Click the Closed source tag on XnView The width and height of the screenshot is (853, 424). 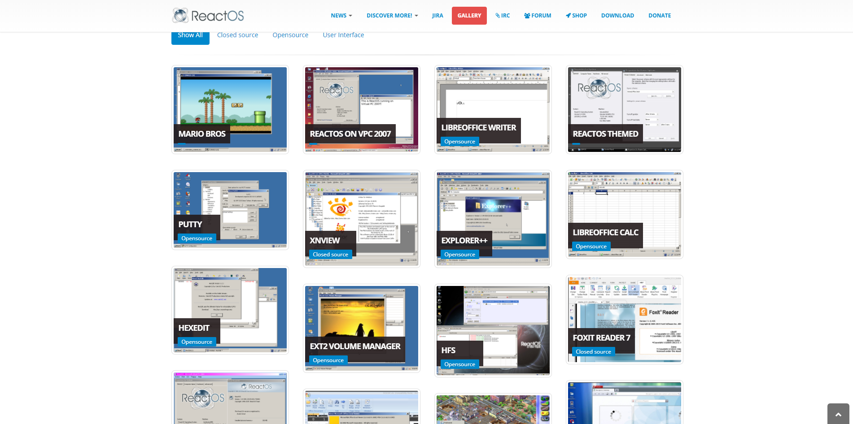[331, 255]
